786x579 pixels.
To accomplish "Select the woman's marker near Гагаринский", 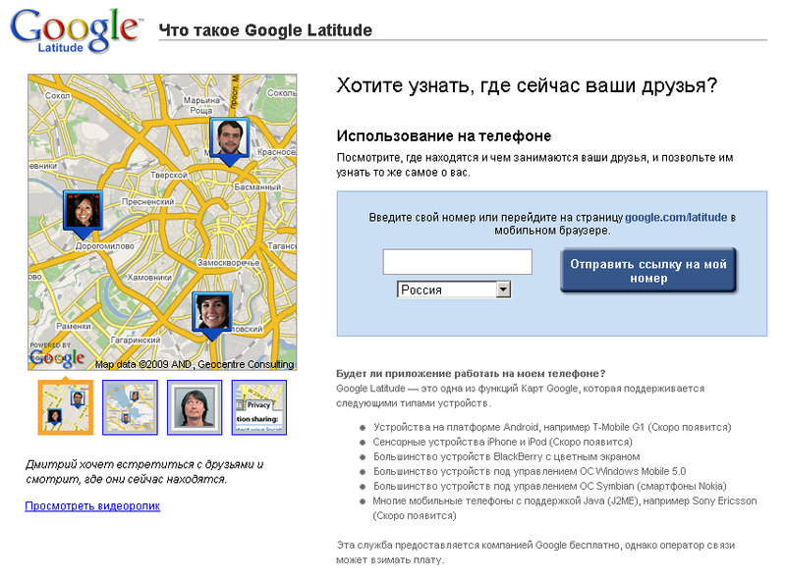I will pos(212,316).
